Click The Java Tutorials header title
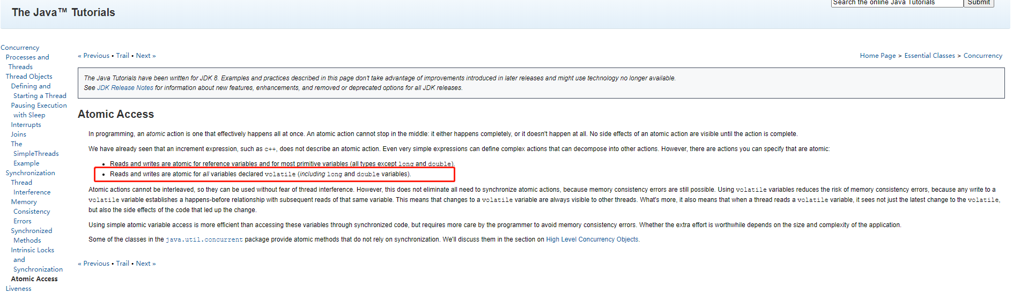Viewport: 1013px width, 293px height. (x=63, y=12)
